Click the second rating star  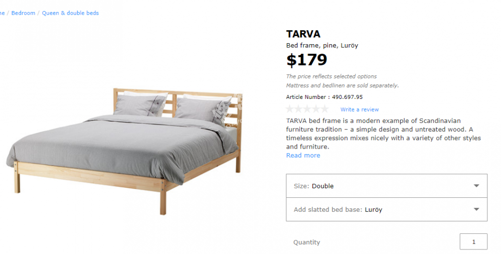(299, 109)
